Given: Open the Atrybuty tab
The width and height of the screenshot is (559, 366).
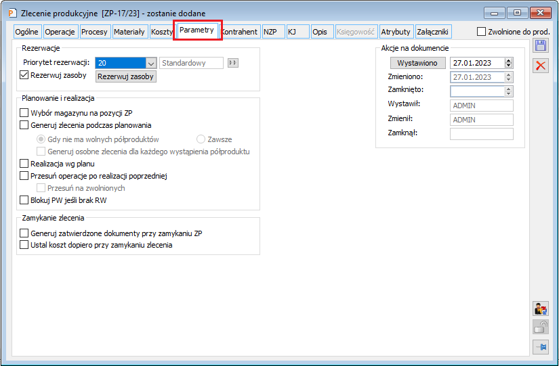Looking at the screenshot, I should coord(396,32).
